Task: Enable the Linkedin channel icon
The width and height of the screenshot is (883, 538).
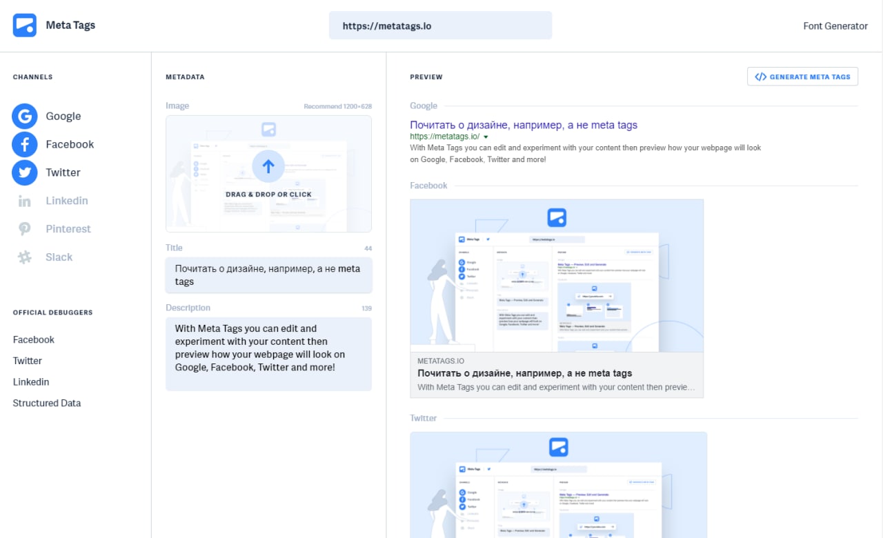Action: tap(25, 201)
